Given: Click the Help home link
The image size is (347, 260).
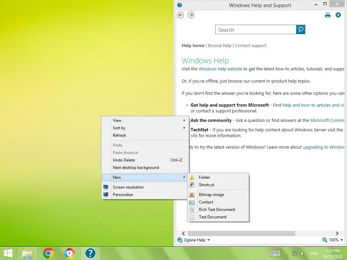Looking at the screenshot, I should [x=193, y=46].
